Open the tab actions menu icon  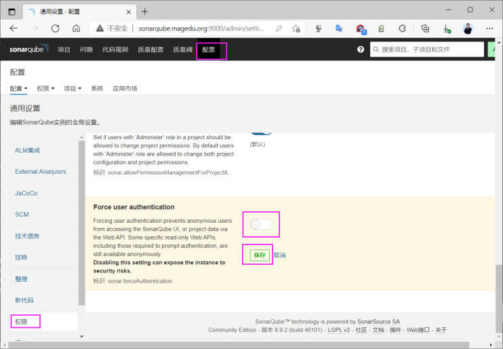[x=12, y=12]
